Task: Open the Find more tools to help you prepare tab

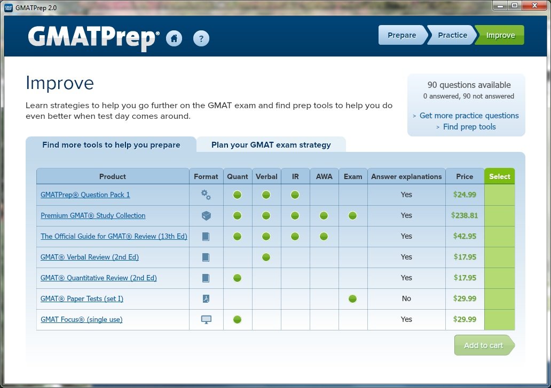Action: (x=111, y=145)
